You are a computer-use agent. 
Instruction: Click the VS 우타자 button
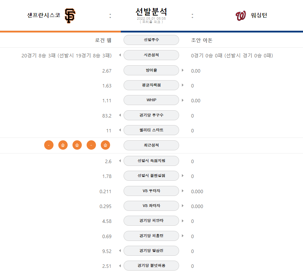151,191
